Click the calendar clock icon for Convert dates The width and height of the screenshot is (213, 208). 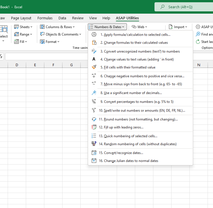(x=94, y=153)
